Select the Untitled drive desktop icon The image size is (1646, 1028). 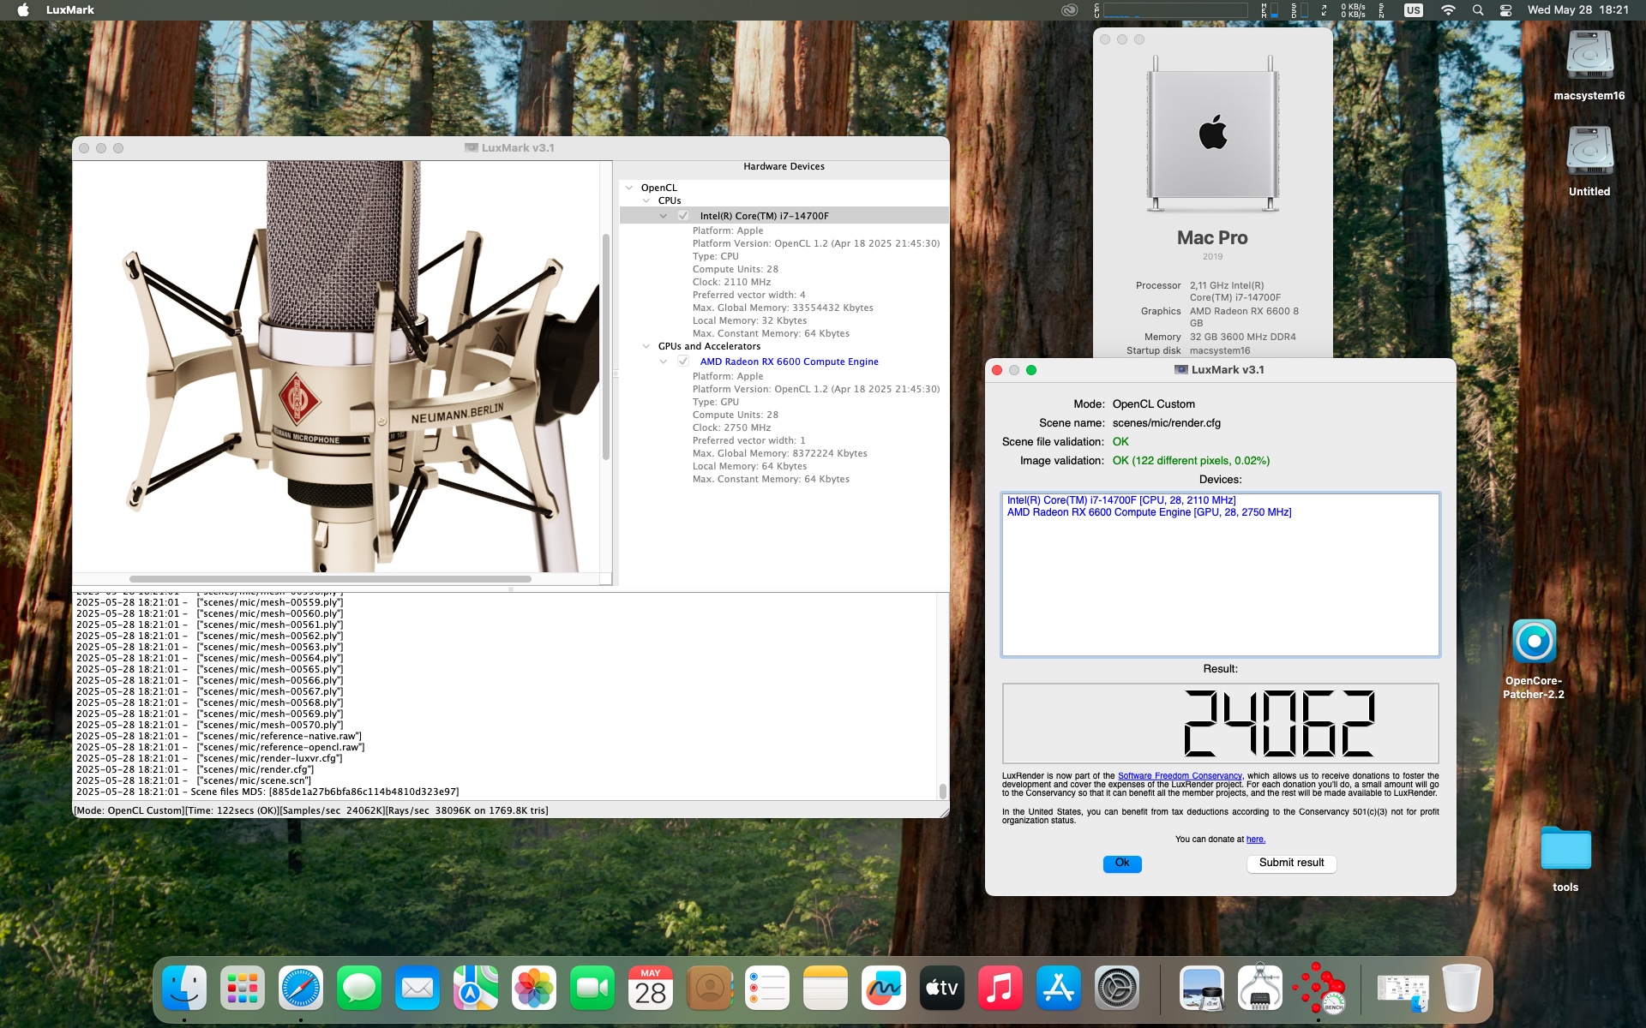1589,161
